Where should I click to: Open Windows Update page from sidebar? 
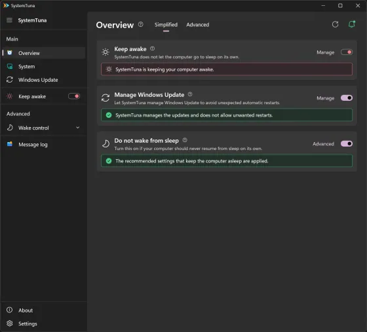click(43, 80)
